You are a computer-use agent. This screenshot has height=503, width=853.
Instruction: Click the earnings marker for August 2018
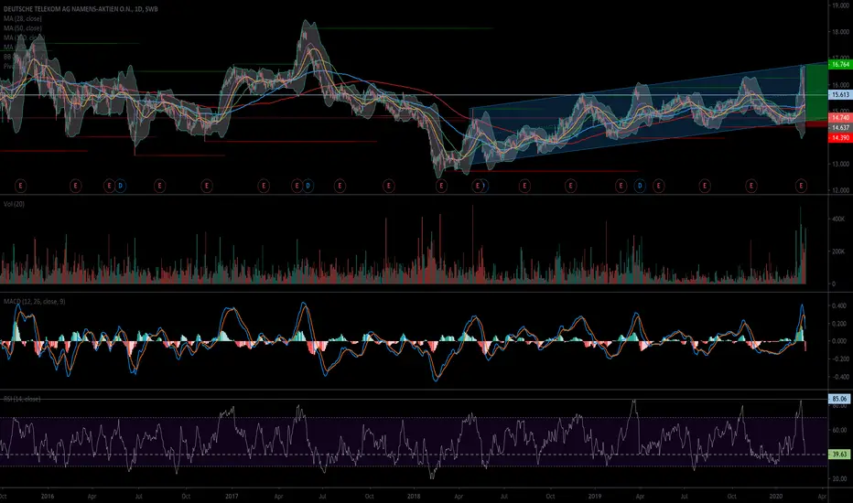[x=524, y=186]
